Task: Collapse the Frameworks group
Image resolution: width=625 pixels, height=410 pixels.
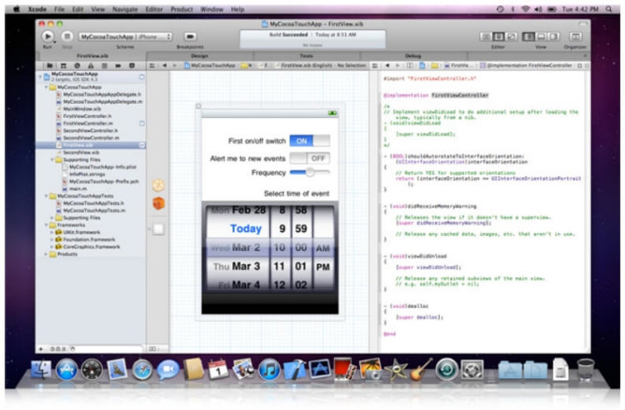Action: coord(46,225)
